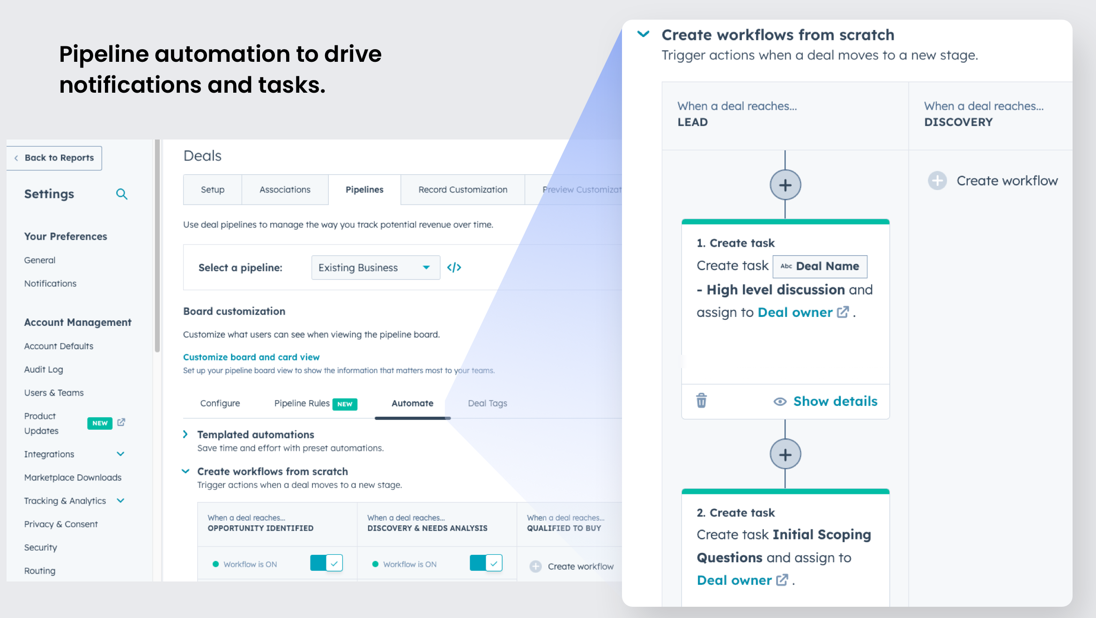Click the plus circle above 2. Create task
The height and width of the screenshot is (618, 1096).
click(x=785, y=454)
